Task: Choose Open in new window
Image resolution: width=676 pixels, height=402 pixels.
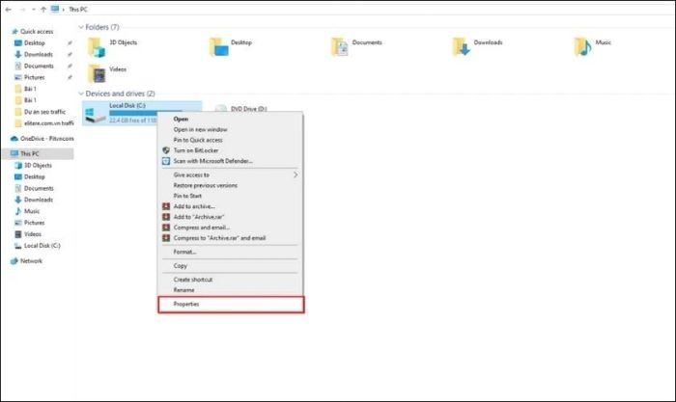Action: [x=230, y=129]
